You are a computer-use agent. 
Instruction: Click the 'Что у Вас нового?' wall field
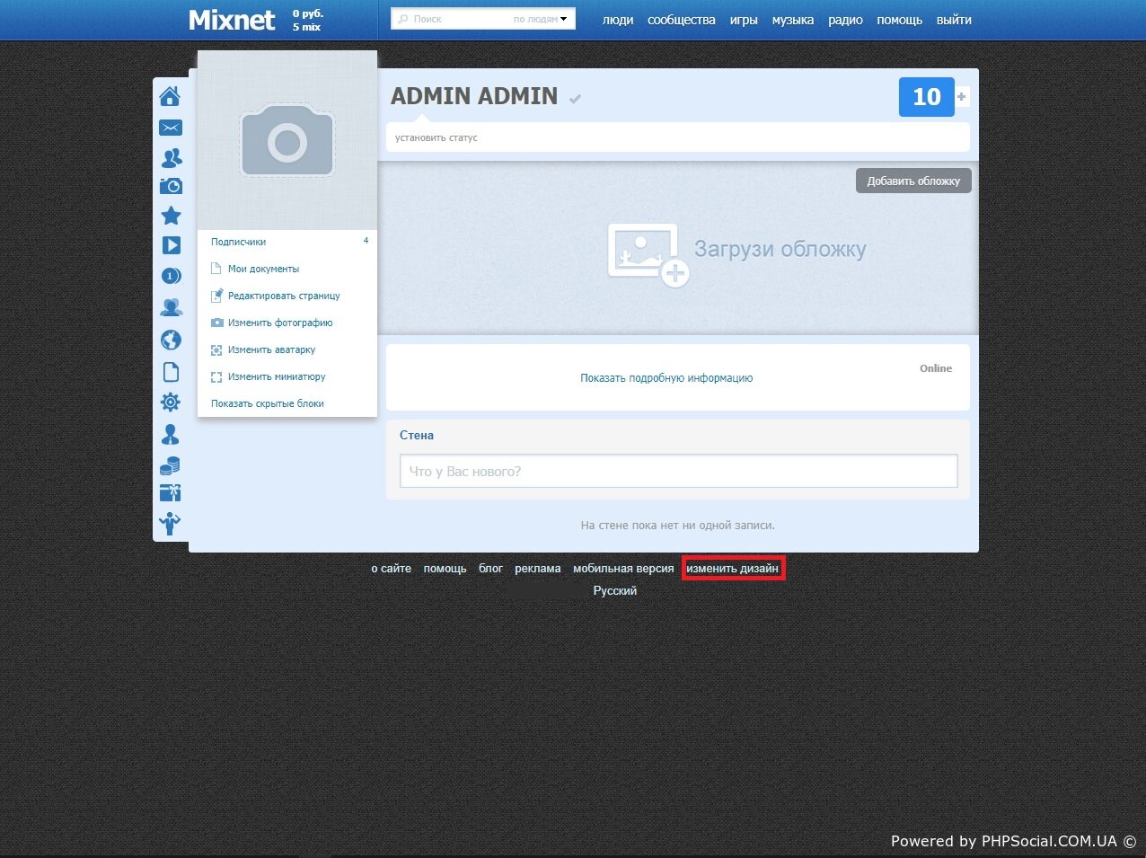point(678,471)
